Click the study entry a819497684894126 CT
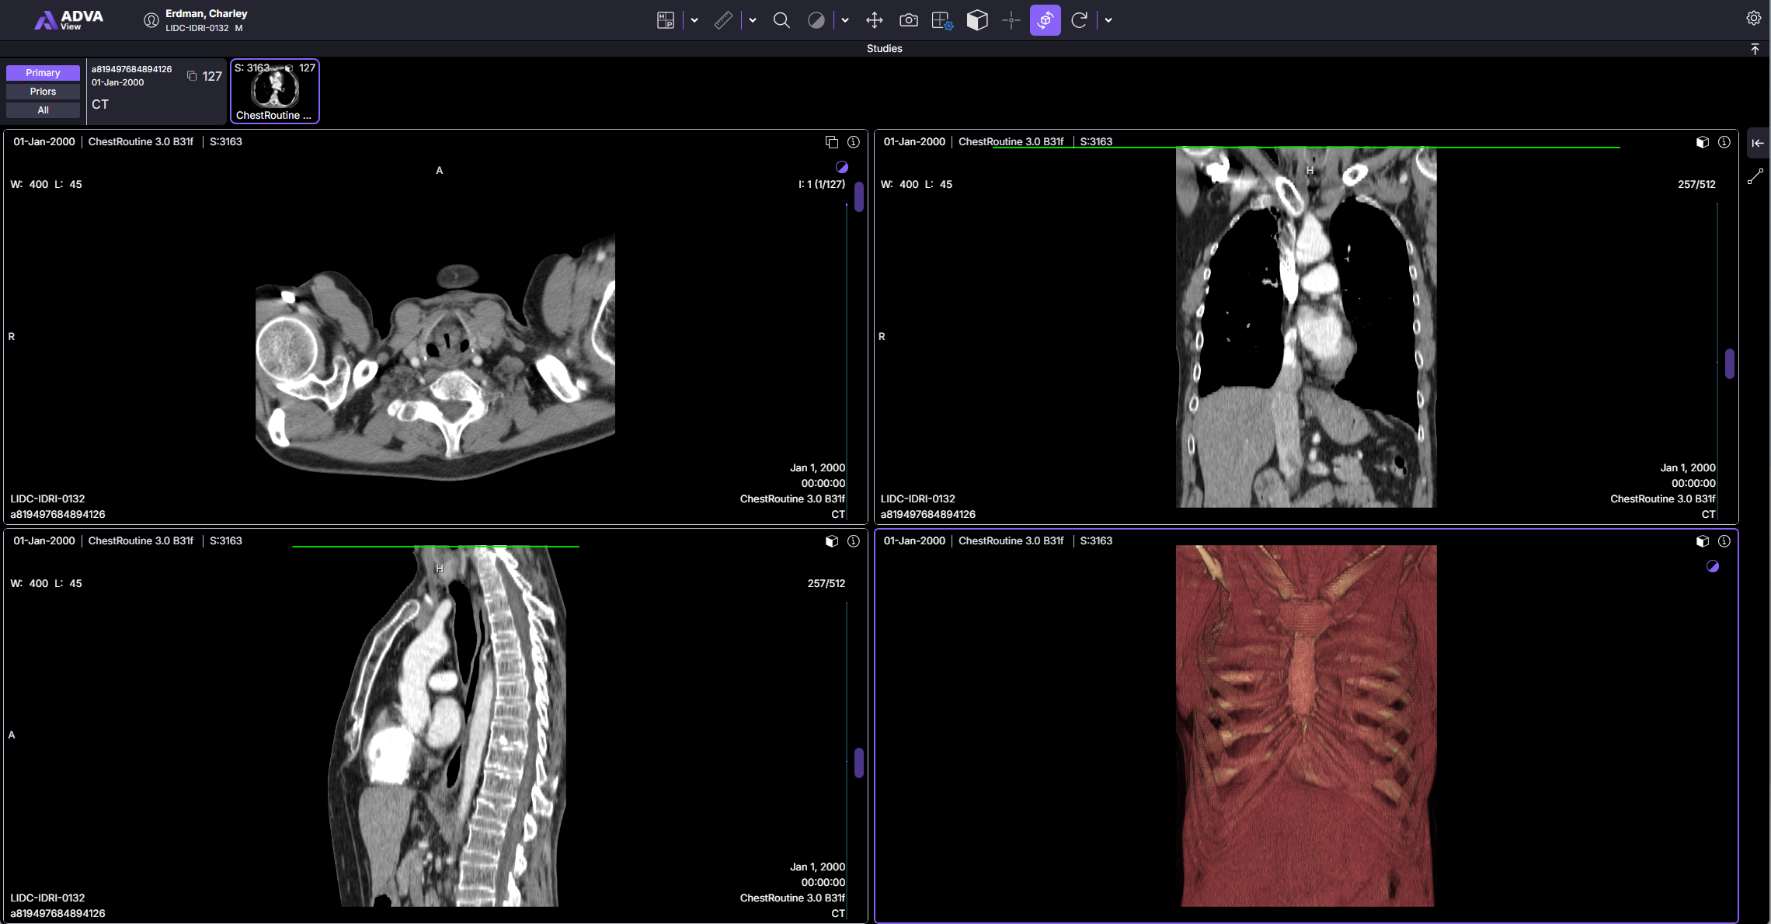This screenshot has height=924, width=1771. (x=156, y=91)
